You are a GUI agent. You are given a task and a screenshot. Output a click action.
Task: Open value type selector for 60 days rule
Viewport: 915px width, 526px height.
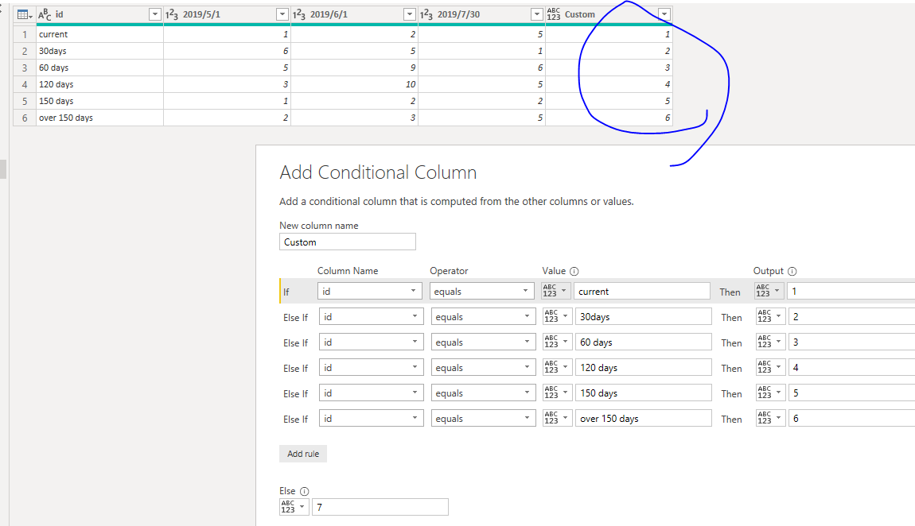(557, 342)
